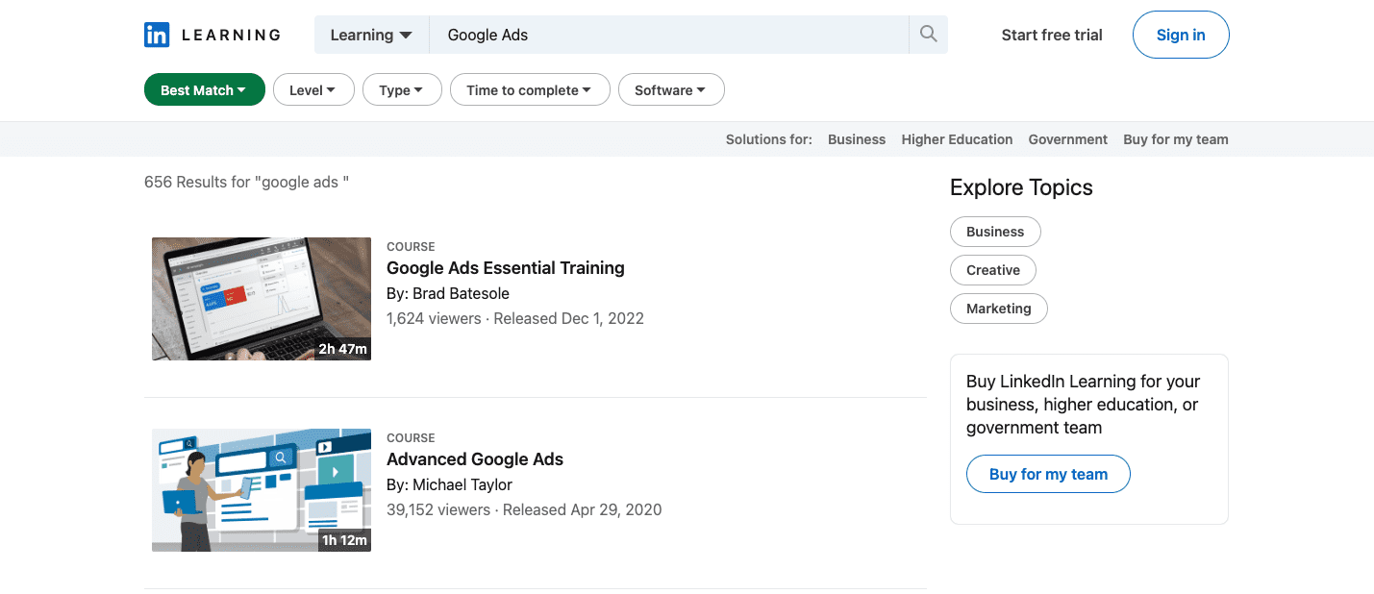
Task: Select the Creative topic chip
Action: [x=993, y=270]
